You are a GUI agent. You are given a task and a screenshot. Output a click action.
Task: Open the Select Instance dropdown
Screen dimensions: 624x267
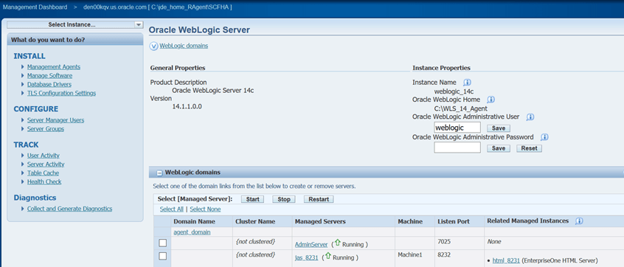(x=74, y=24)
